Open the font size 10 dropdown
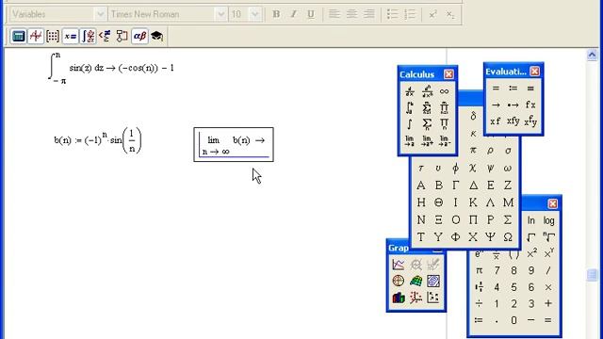Image resolution: width=603 pixels, height=339 pixels. [254, 14]
